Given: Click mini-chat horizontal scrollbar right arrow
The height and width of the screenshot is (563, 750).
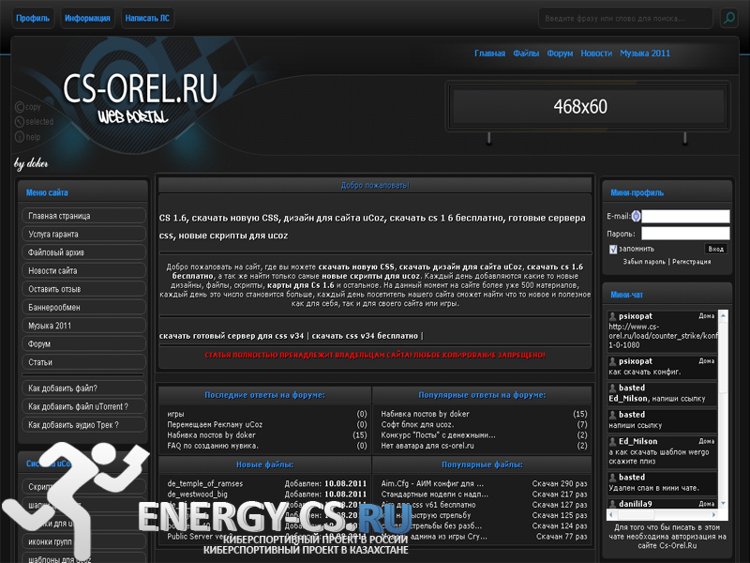Looking at the screenshot, I should [713, 515].
